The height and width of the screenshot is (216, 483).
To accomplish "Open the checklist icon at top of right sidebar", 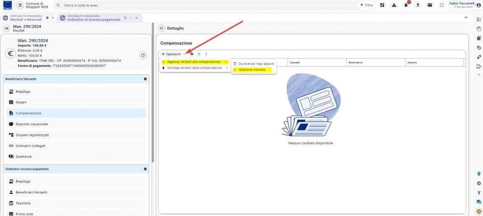I will point(479,19).
